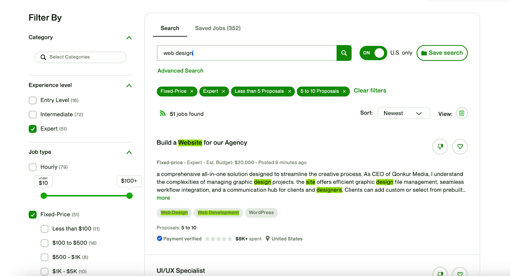Viewport: 510px width, 276px height.
Task: Check the $100 to $500 box
Action: pos(45,243)
